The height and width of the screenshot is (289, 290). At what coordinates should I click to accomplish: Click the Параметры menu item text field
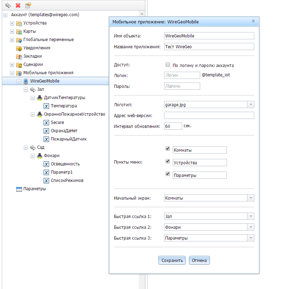pos(200,175)
